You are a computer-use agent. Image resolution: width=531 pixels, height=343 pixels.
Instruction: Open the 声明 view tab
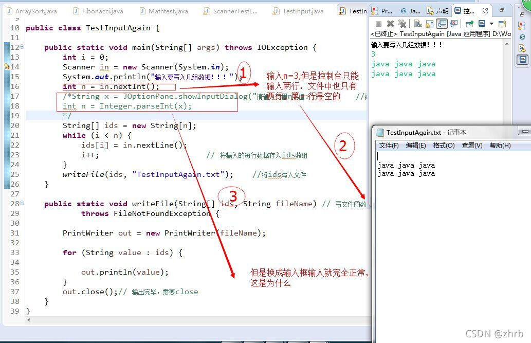[437, 11]
